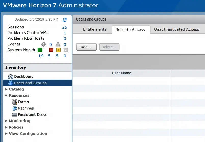Expand the Catalog section
Image resolution: width=205 pixels, height=142 pixels.
(x=6, y=89)
